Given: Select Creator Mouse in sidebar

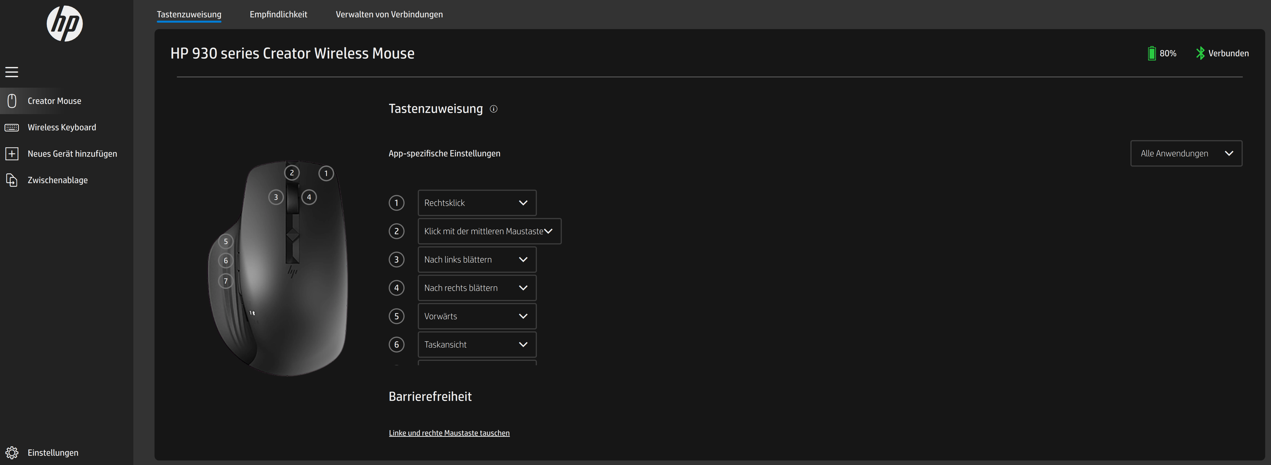Looking at the screenshot, I should click(67, 101).
